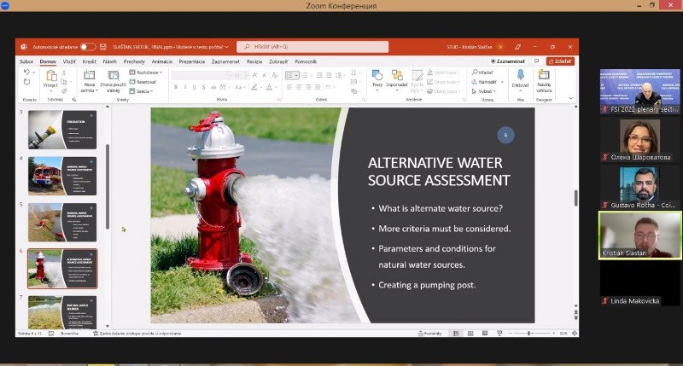Toggle the Poznámky notes pane

[430, 333]
